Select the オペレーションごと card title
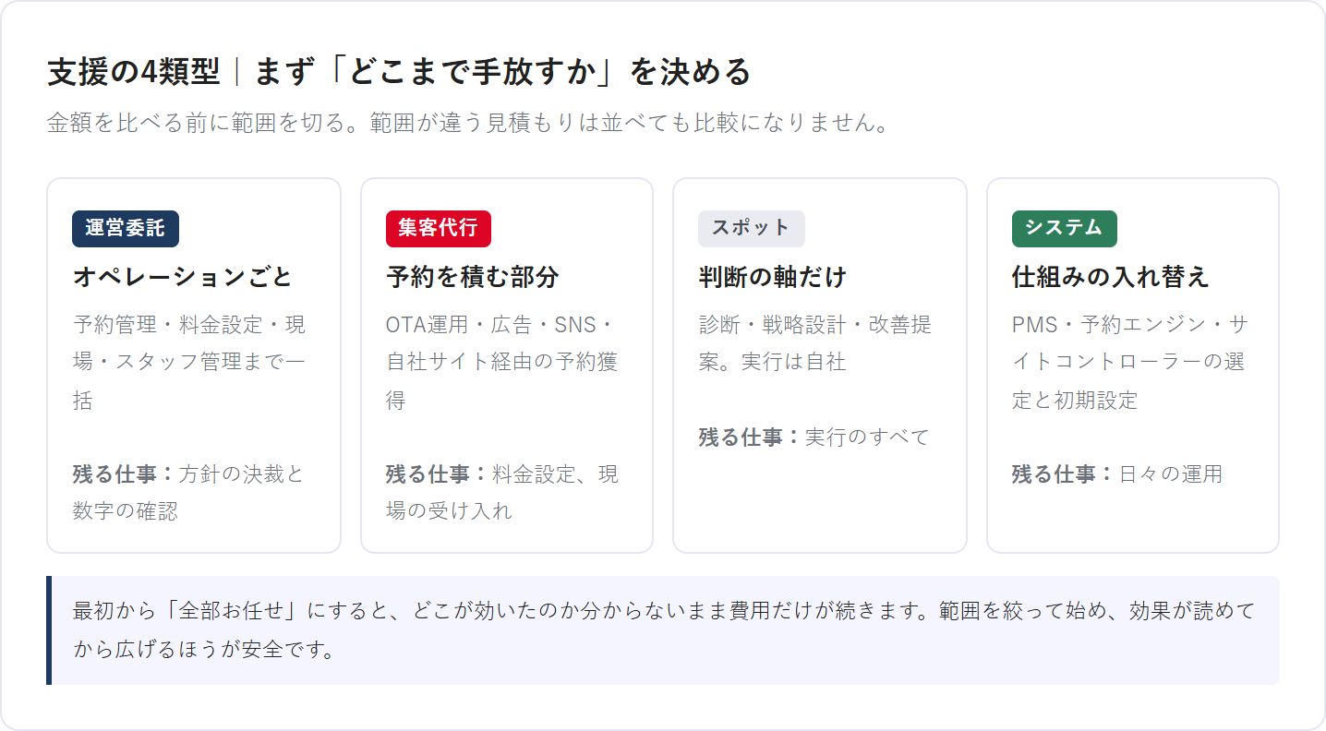The image size is (1326, 731). tap(183, 277)
